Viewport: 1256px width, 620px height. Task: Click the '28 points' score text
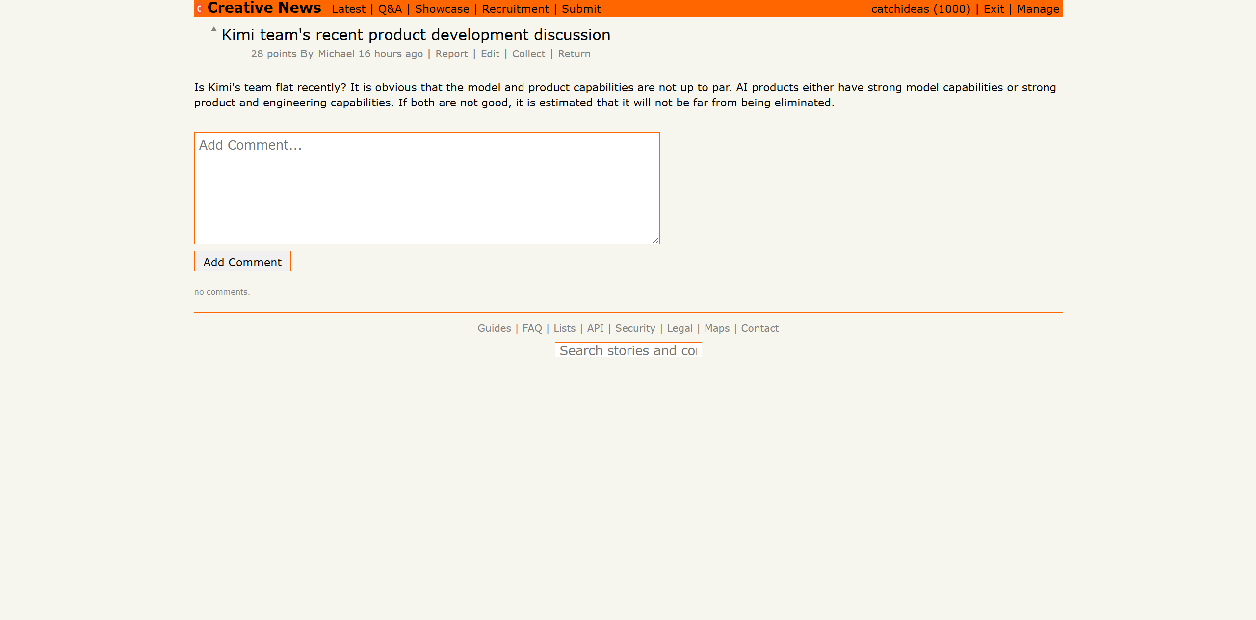274,54
